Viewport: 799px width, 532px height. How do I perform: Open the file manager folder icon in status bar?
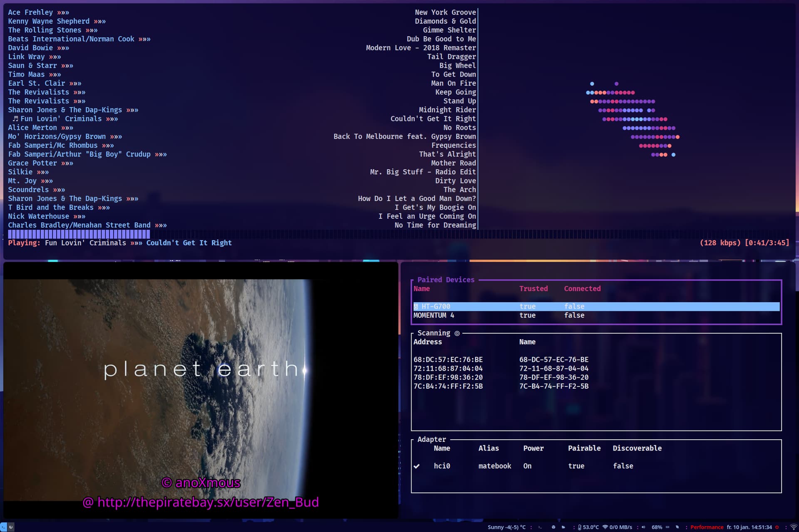(563, 527)
